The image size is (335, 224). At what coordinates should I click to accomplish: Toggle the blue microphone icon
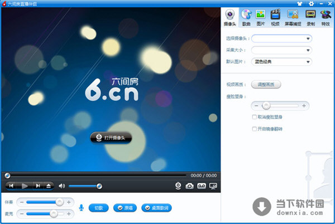pyautogui.click(x=81, y=208)
